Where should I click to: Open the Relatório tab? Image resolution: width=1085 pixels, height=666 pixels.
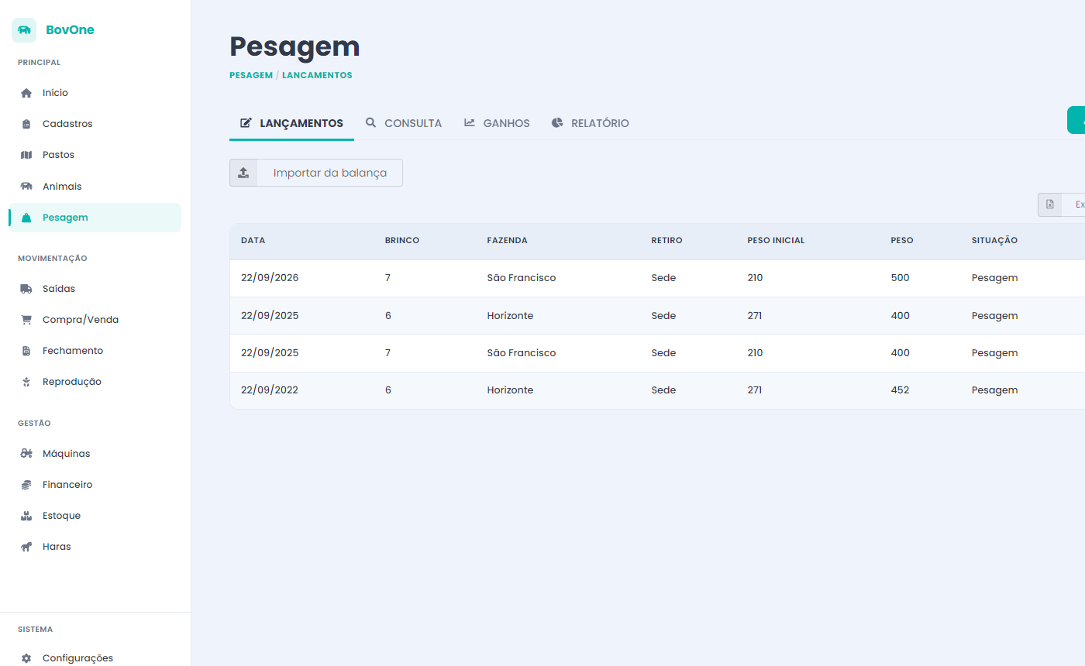591,123
